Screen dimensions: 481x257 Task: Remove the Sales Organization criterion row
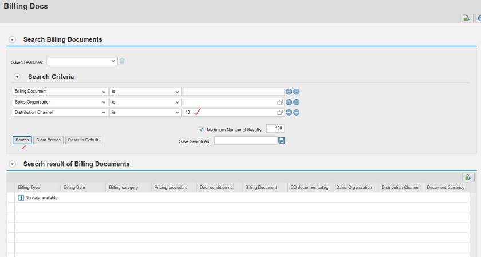(x=297, y=102)
